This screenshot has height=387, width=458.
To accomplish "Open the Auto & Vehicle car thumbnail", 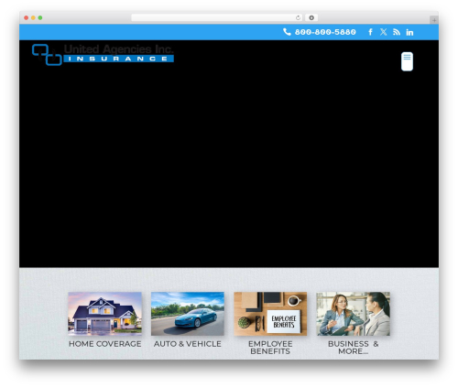I will (x=188, y=314).
